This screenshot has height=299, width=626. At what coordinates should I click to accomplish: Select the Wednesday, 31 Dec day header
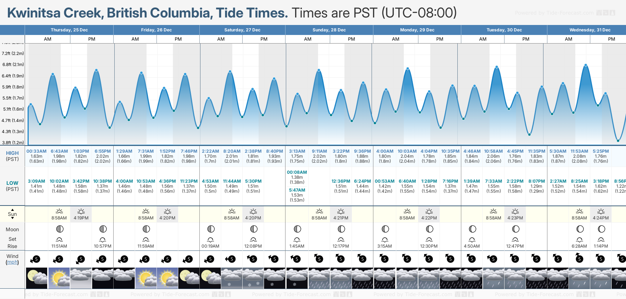coord(590,30)
